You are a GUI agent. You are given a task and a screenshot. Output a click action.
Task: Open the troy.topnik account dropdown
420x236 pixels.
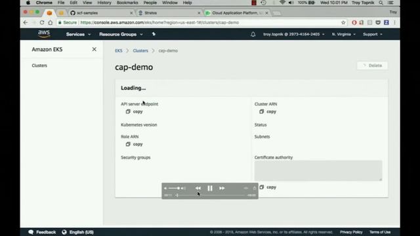tap(294, 34)
